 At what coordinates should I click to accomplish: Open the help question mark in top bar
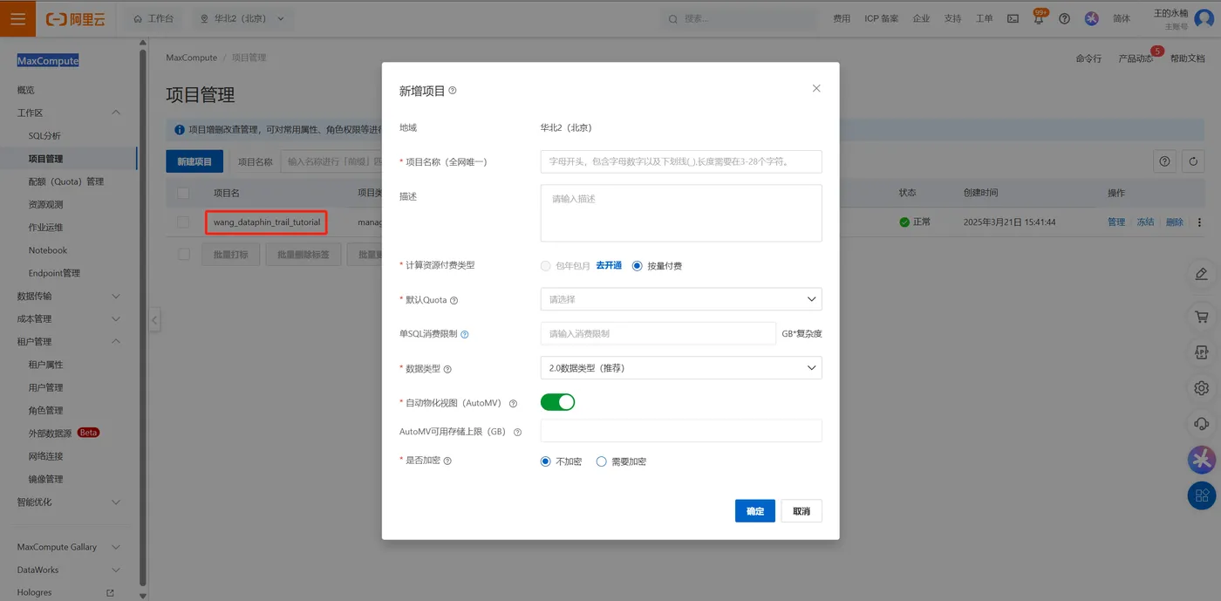pos(1064,18)
